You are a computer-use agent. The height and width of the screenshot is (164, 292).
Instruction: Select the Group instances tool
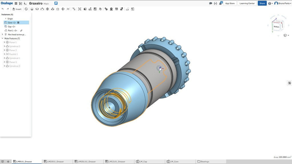(80, 9)
